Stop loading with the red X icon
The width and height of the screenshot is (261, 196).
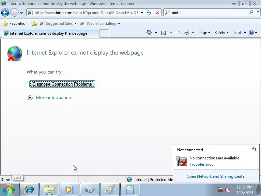157,13
